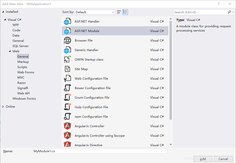236x163 pixels.
Task: Choose the Browser File icon
Action: click(x=67, y=40)
